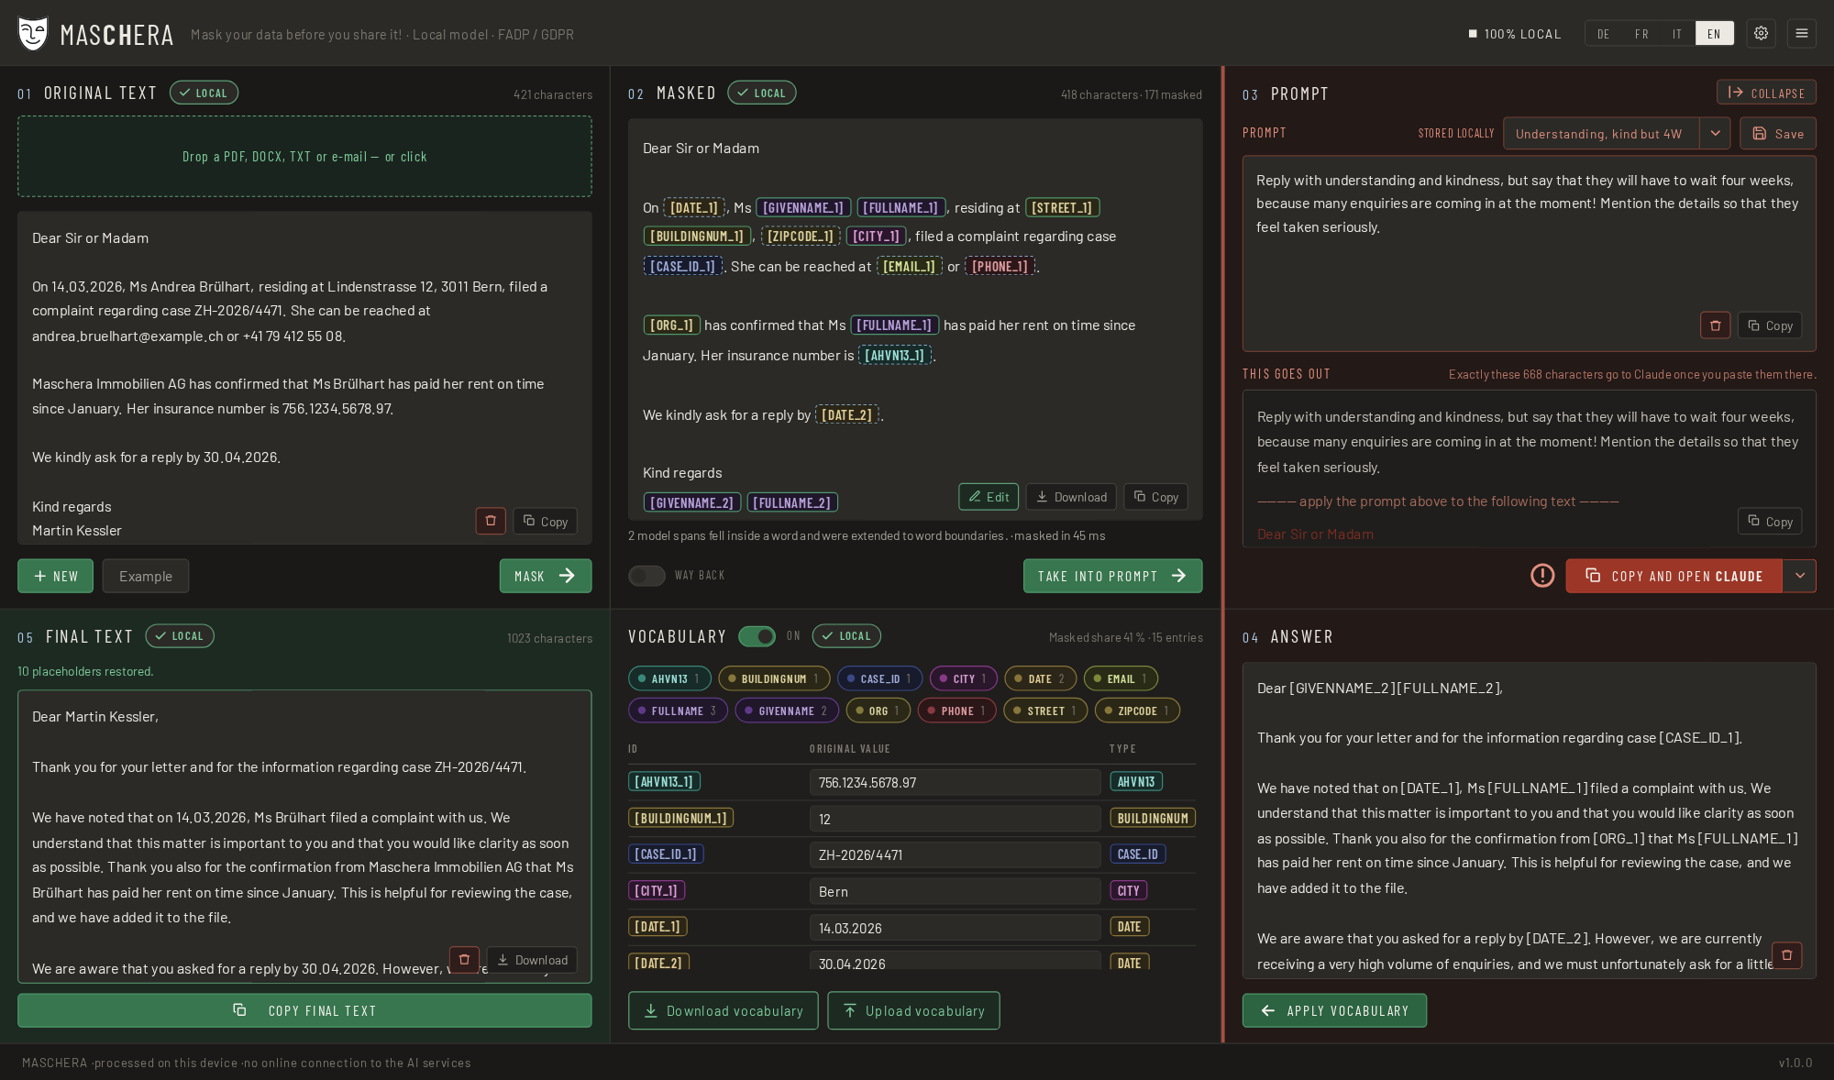
Task: Click the New button
Action: (55, 576)
